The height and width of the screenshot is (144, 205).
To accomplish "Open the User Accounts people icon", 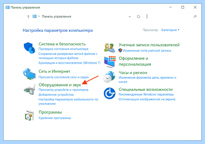I will tap(110, 48).
